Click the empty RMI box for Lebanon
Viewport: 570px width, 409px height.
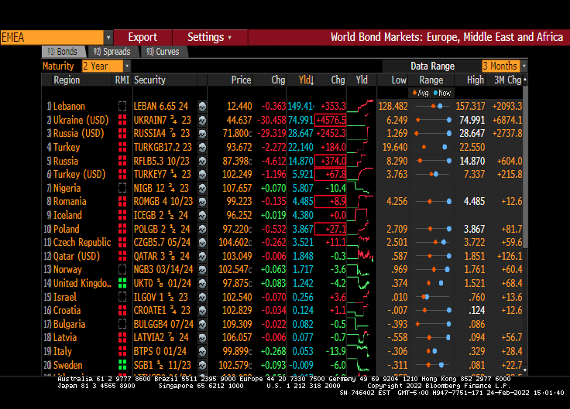pyautogui.click(x=122, y=106)
